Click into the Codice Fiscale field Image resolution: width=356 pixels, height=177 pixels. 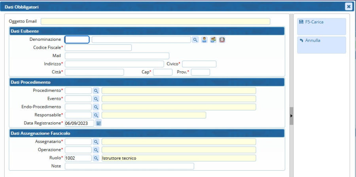coord(98,48)
